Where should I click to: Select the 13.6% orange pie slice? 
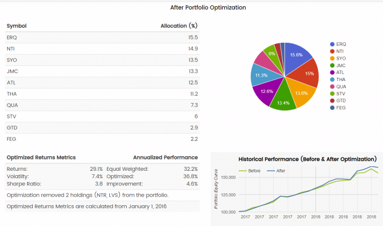(x=300, y=92)
